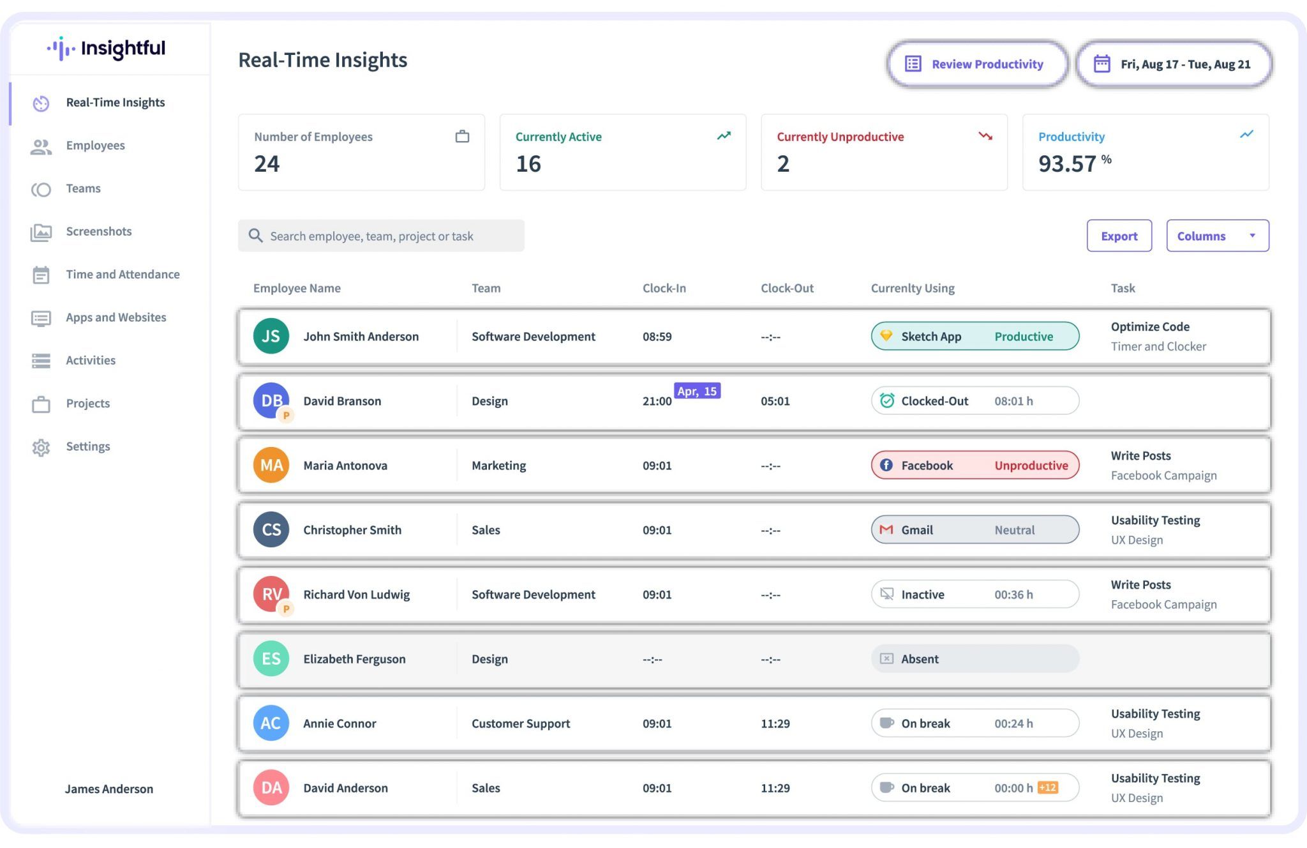Open Settings via the gear icon
Viewport: 1307px width, 848px height.
point(41,446)
